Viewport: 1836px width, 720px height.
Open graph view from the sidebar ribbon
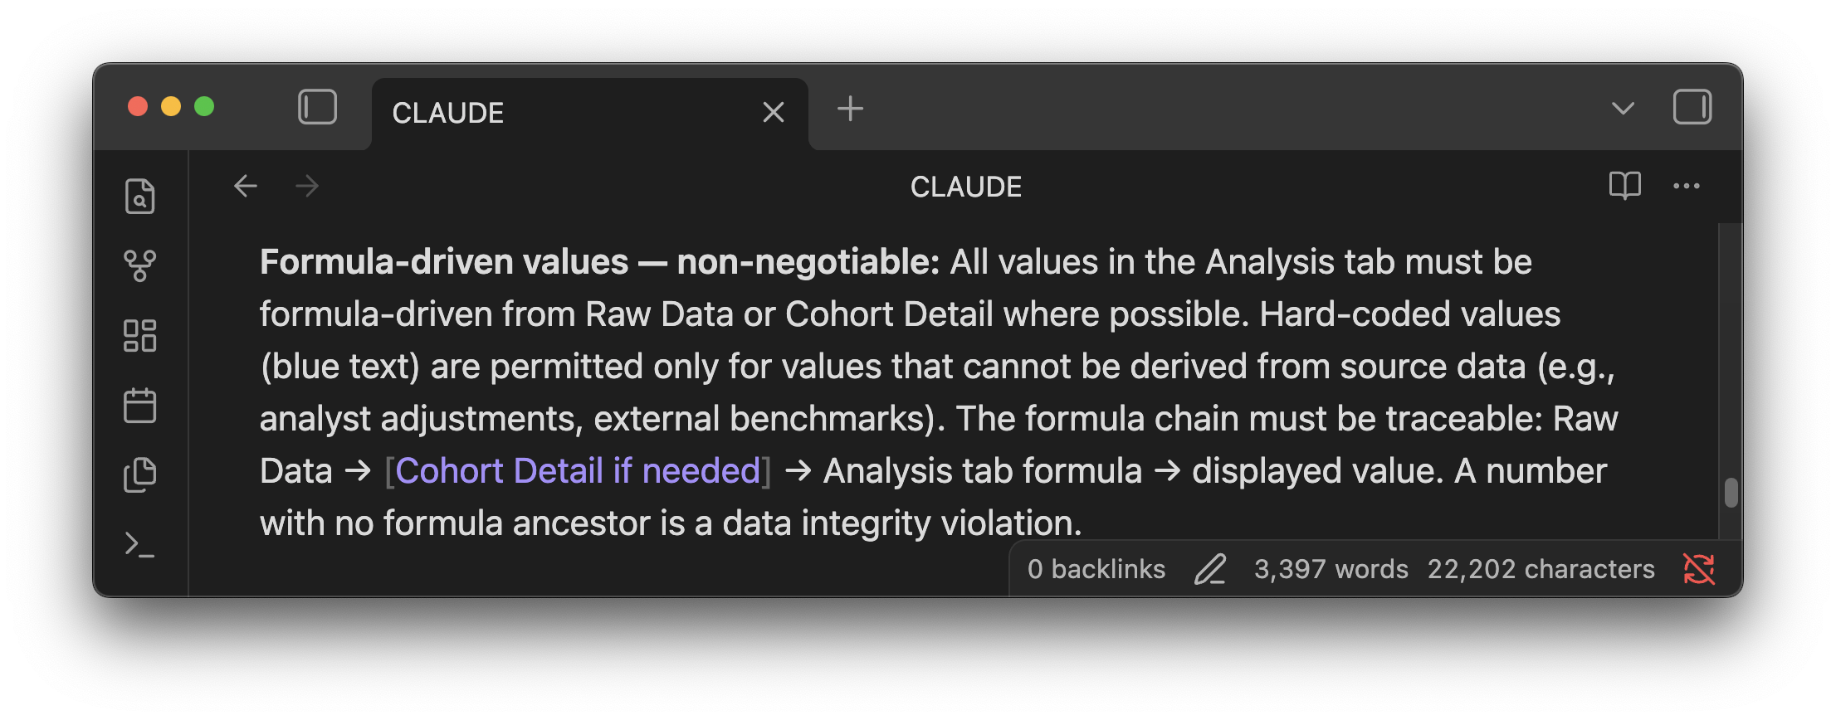tap(139, 266)
